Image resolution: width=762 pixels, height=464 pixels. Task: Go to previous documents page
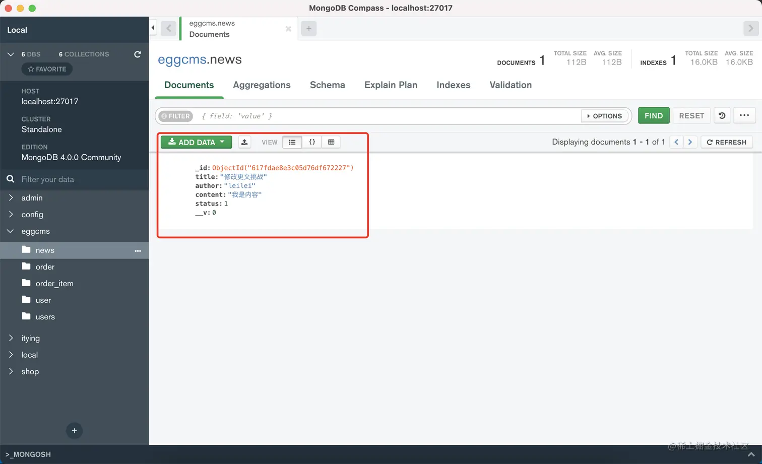(676, 142)
